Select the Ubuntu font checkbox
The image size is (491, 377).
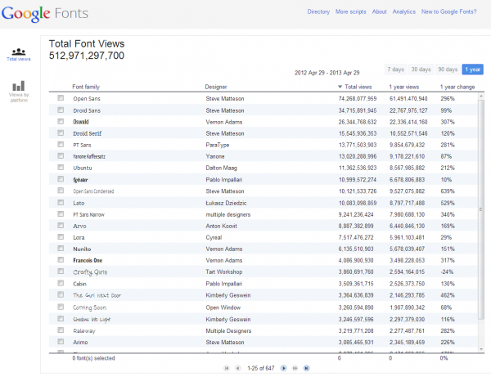coord(61,167)
